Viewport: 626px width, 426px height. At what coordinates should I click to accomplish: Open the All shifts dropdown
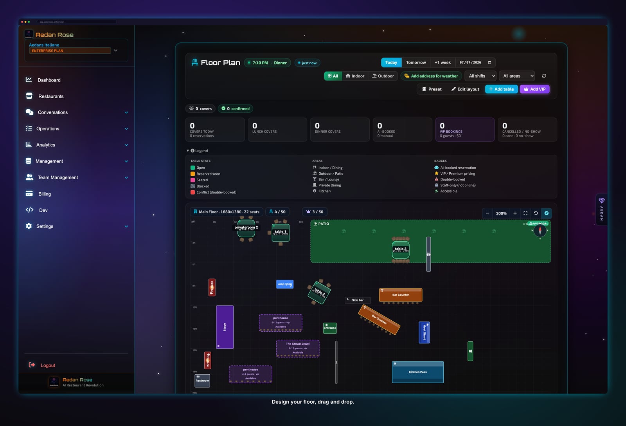point(480,76)
